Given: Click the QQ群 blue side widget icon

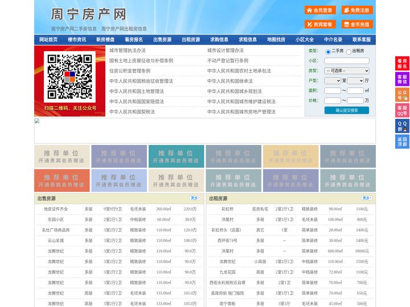Looking at the screenshot, I should pyautogui.click(x=402, y=126).
